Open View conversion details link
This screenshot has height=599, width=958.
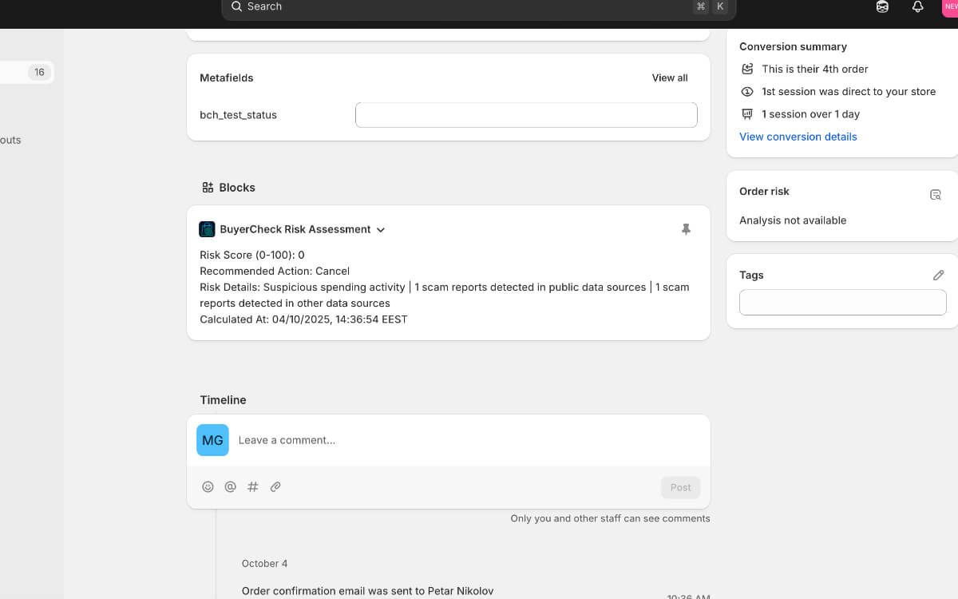click(798, 137)
